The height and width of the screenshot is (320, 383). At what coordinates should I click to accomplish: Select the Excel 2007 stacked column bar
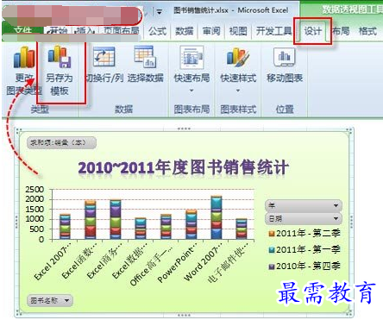coord(65,227)
